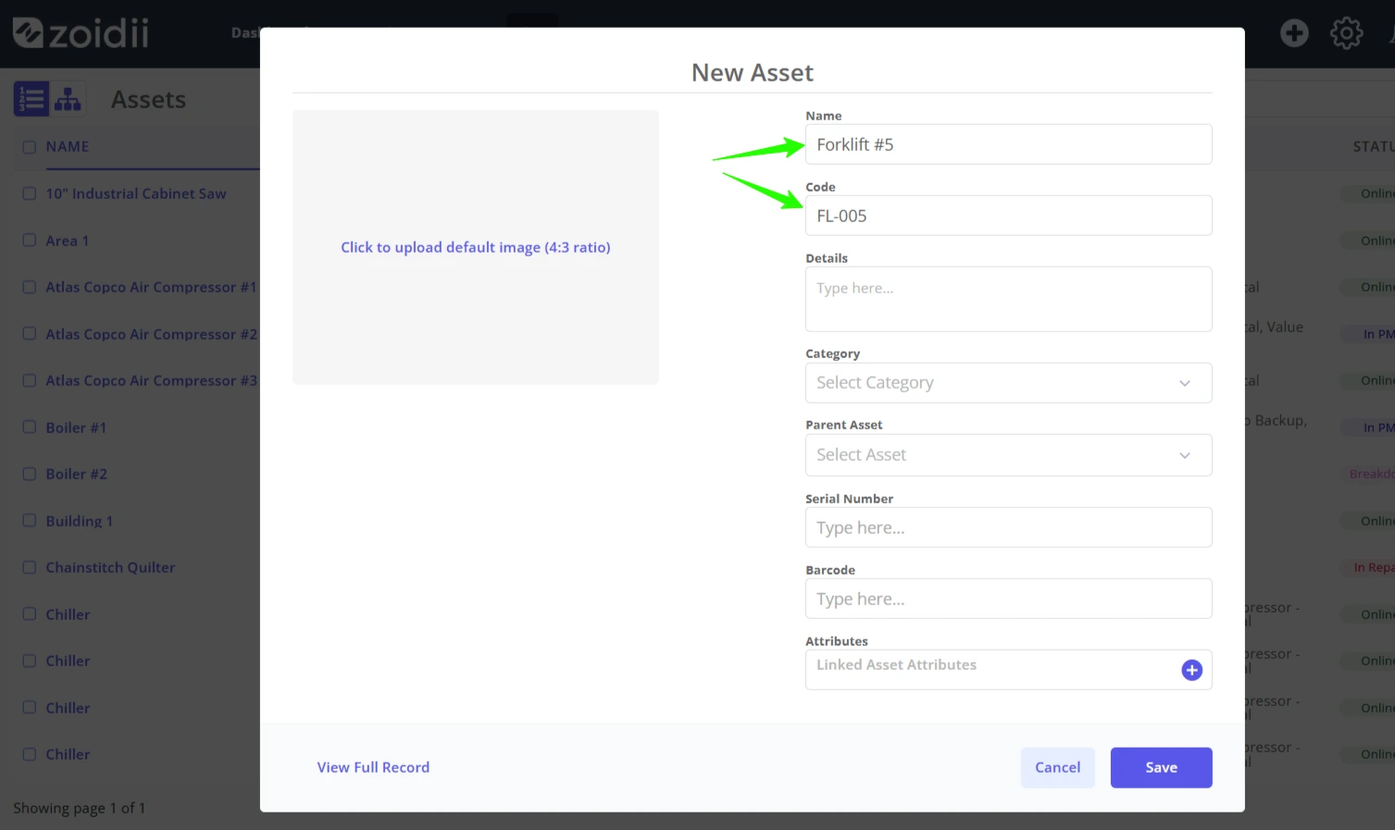Tick the checkbox for Boiler #1
Screen dimensions: 1395x830
(x=30, y=427)
